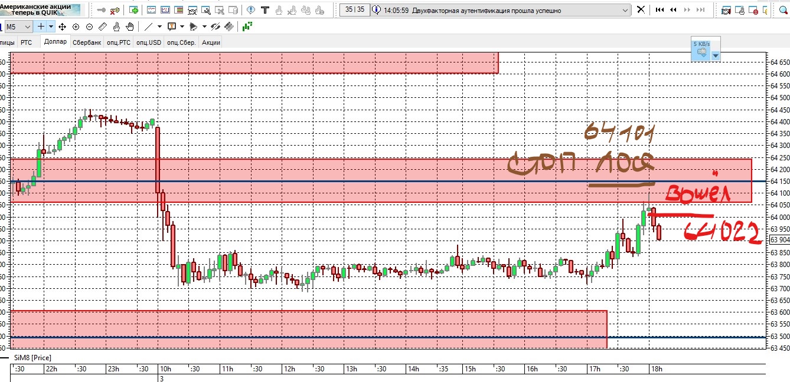Select the text label annotation tool
This screenshot has width=790, height=382.
pyautogui.click(x=171, y=27)
